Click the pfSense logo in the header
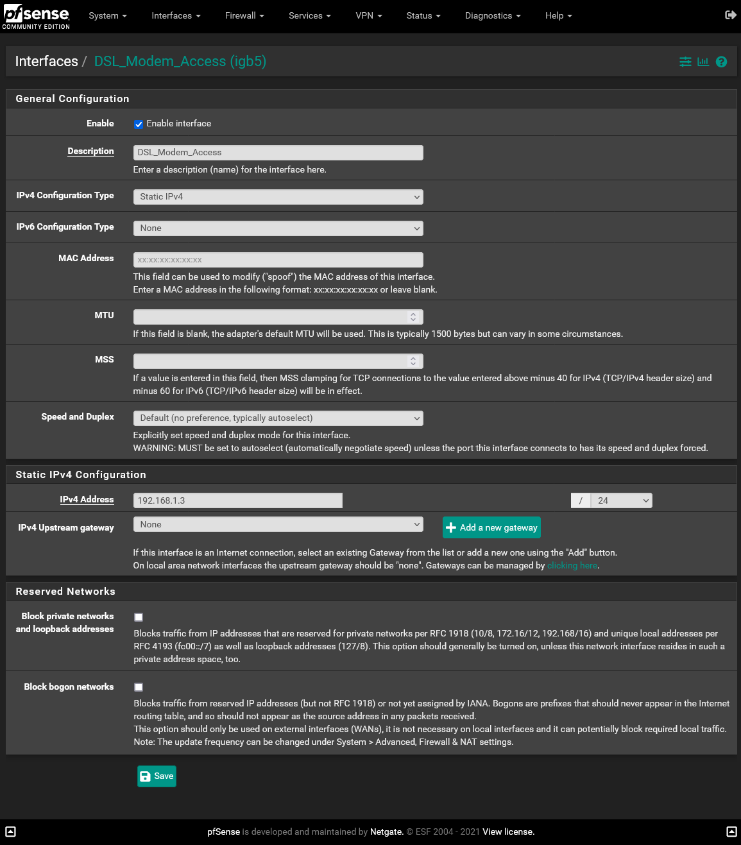 point(36,16)
